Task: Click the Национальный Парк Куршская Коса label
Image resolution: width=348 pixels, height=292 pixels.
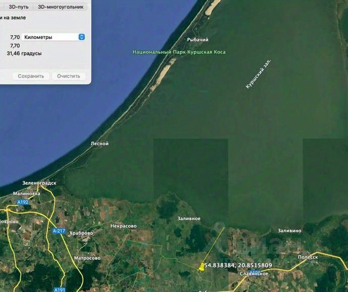Action: click(x=179, y=52)
